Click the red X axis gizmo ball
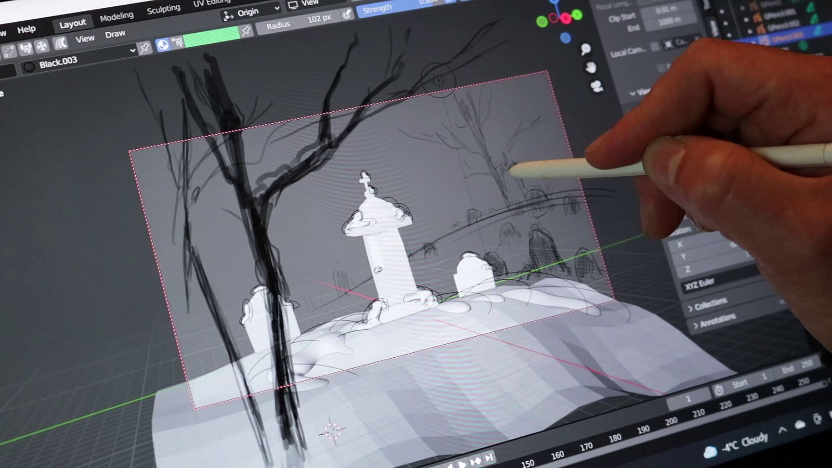The height and width of the screenshot is (468, 832). click(x=566, y=19)
